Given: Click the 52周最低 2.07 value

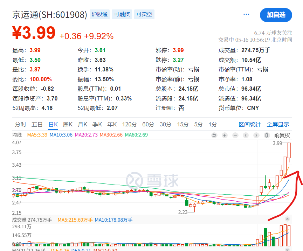Looking at the screenshot, I should coord(112,108).
